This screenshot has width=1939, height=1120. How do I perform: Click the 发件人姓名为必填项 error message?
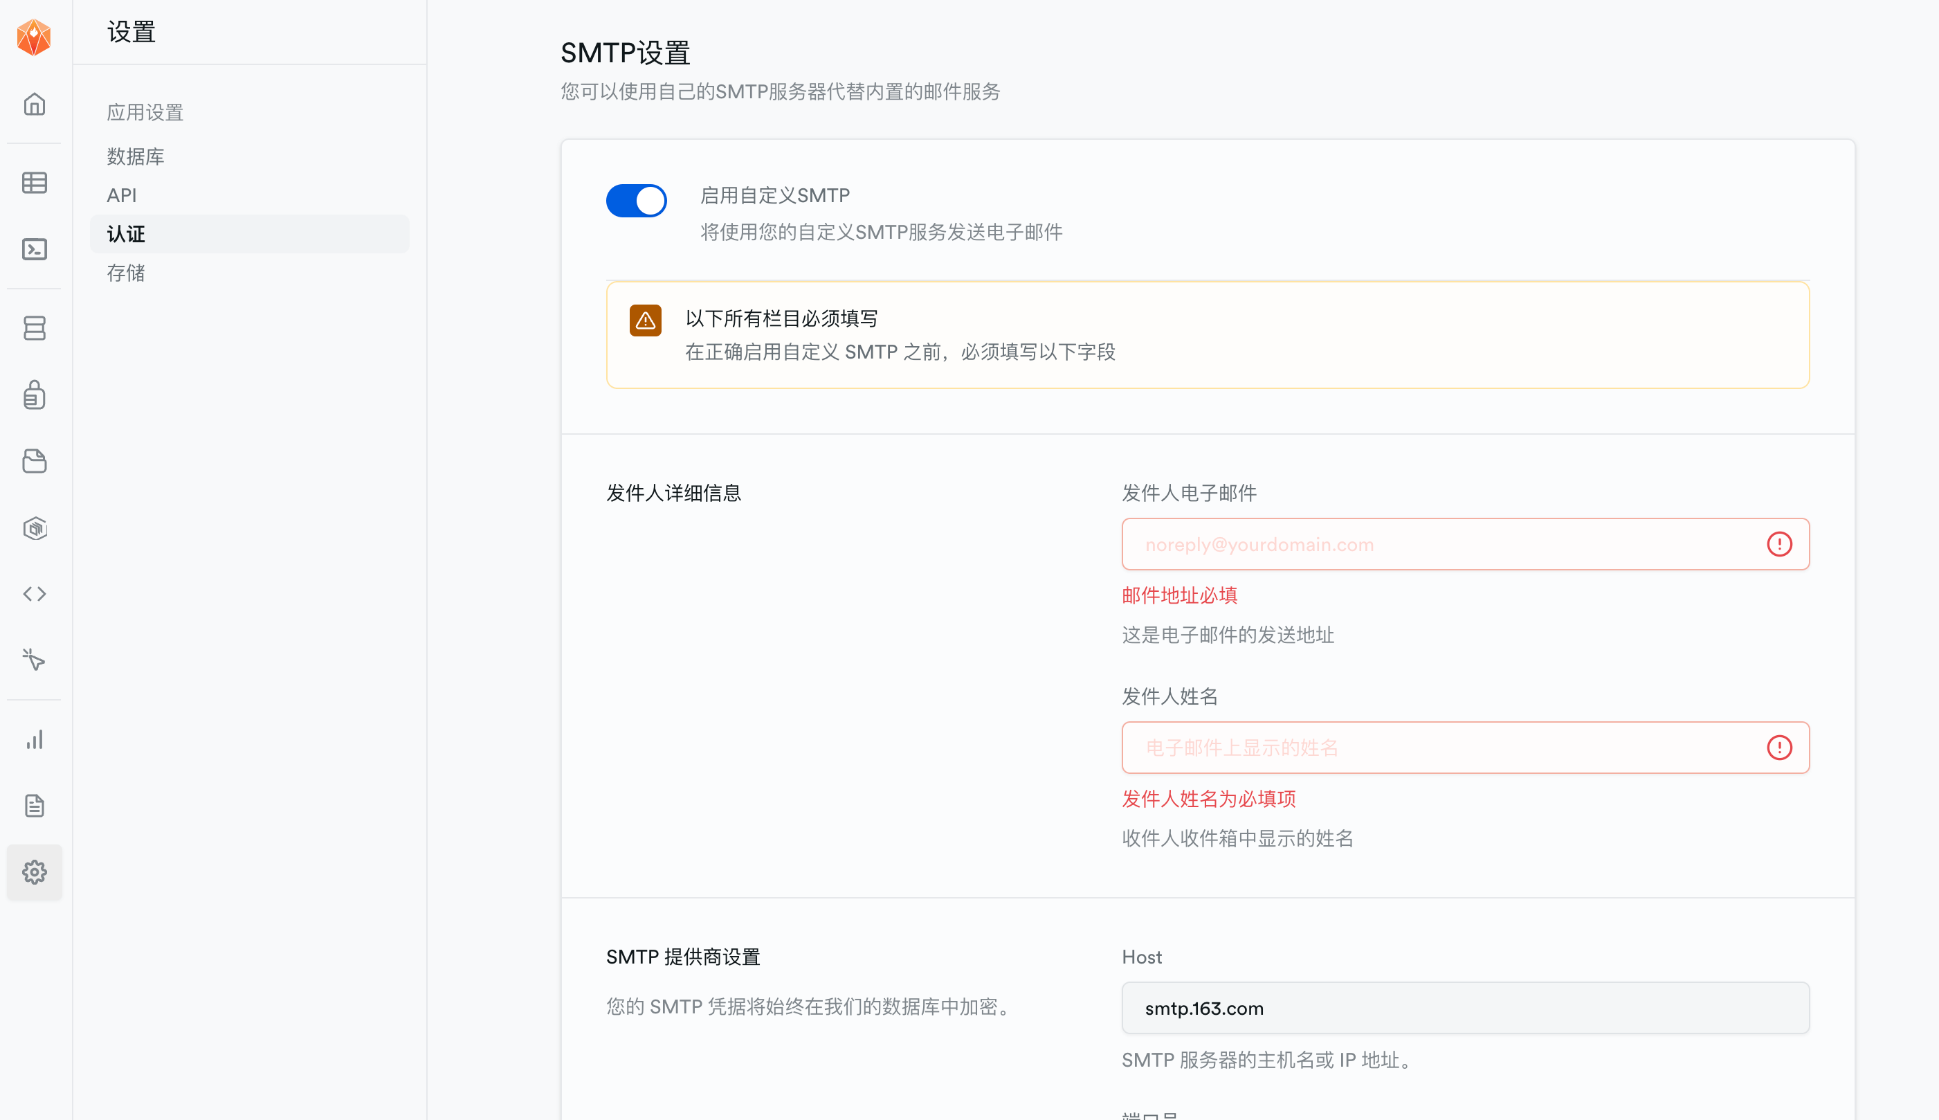click(x=1209, y=798)
